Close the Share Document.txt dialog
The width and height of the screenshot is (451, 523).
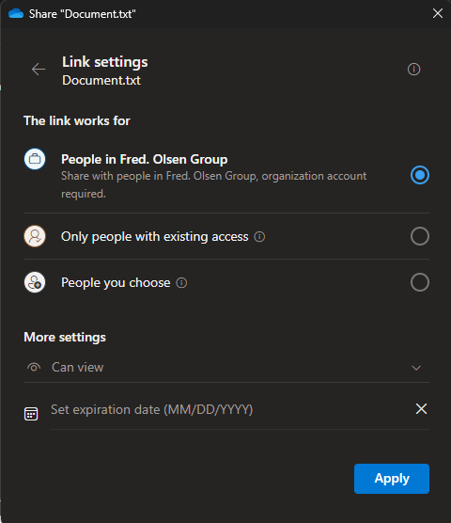(438, 13)
